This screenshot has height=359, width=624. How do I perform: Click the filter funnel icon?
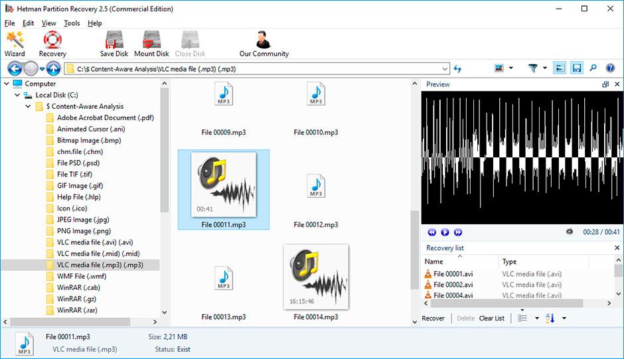click(532, 68)
